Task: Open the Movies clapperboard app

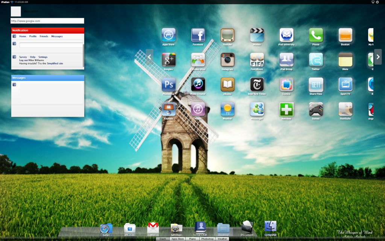Action: pos(257,35)
